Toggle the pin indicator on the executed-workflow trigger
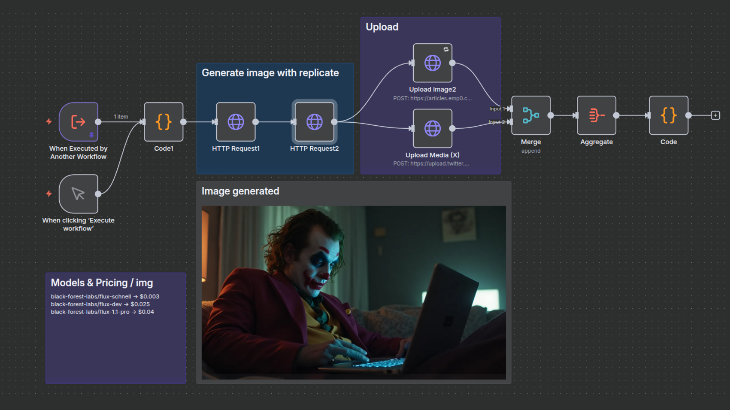 92,135
